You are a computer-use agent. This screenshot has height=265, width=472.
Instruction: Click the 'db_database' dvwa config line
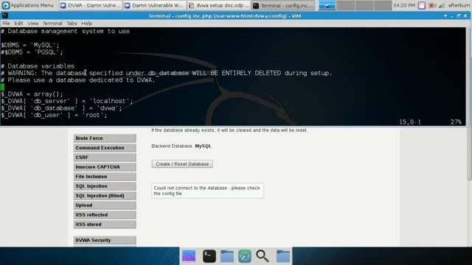pos(61,108)
